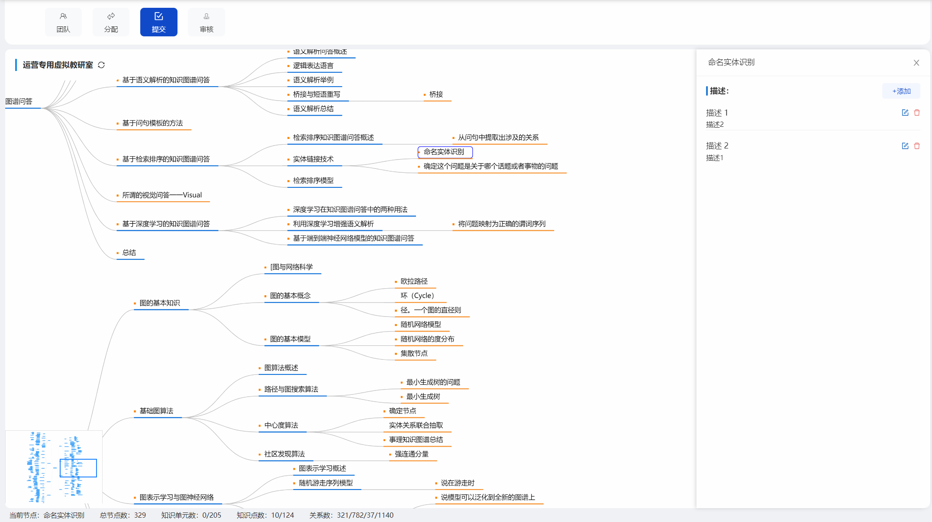Screen dimensions: 932x522
Task: Select node 基于问句模板的方法
Action: coord(152,123)
